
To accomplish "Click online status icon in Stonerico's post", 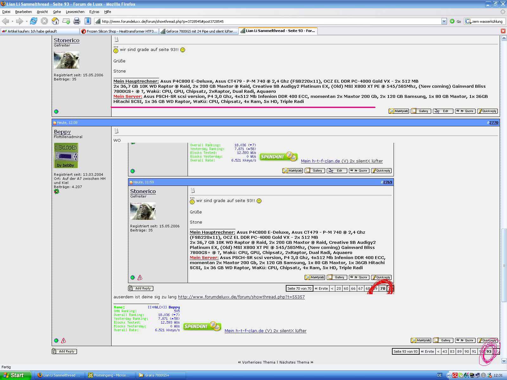I will 56,111.
